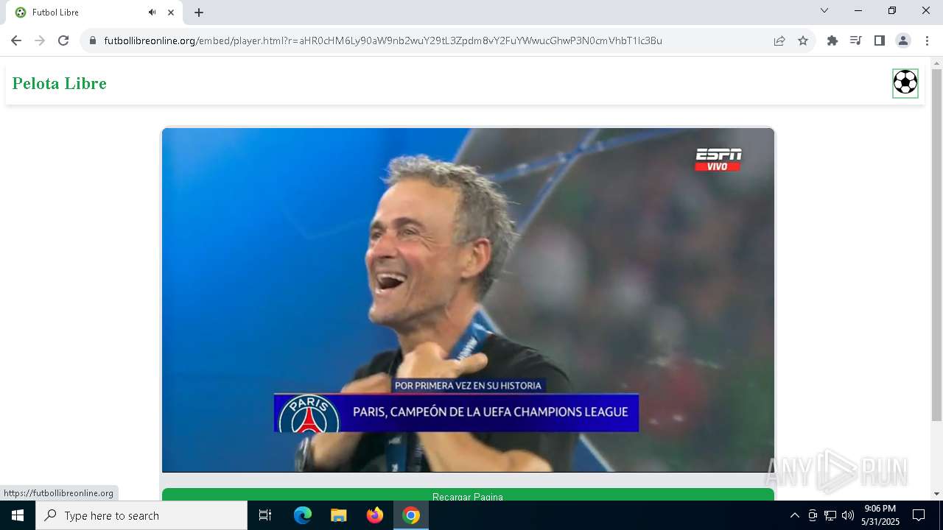The image size is (943, 530).
Task: Open the Chrome profile avatar
Action: tap(903, 41)
